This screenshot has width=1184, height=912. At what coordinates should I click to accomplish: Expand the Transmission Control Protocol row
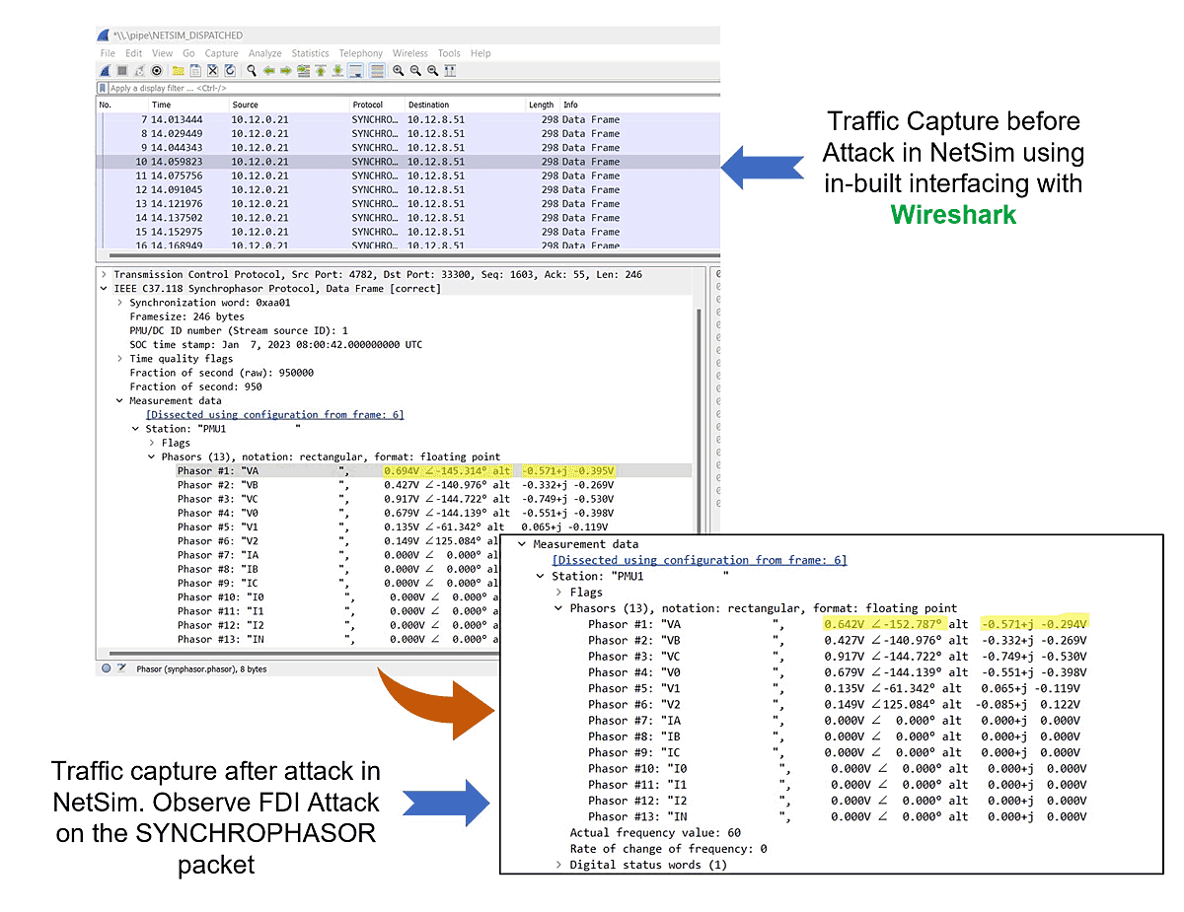[x=105, y=275]
